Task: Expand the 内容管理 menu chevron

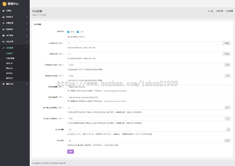Action: point(27,42)
